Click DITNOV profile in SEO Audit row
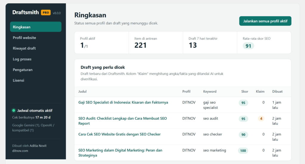 [x=189, y=118]
